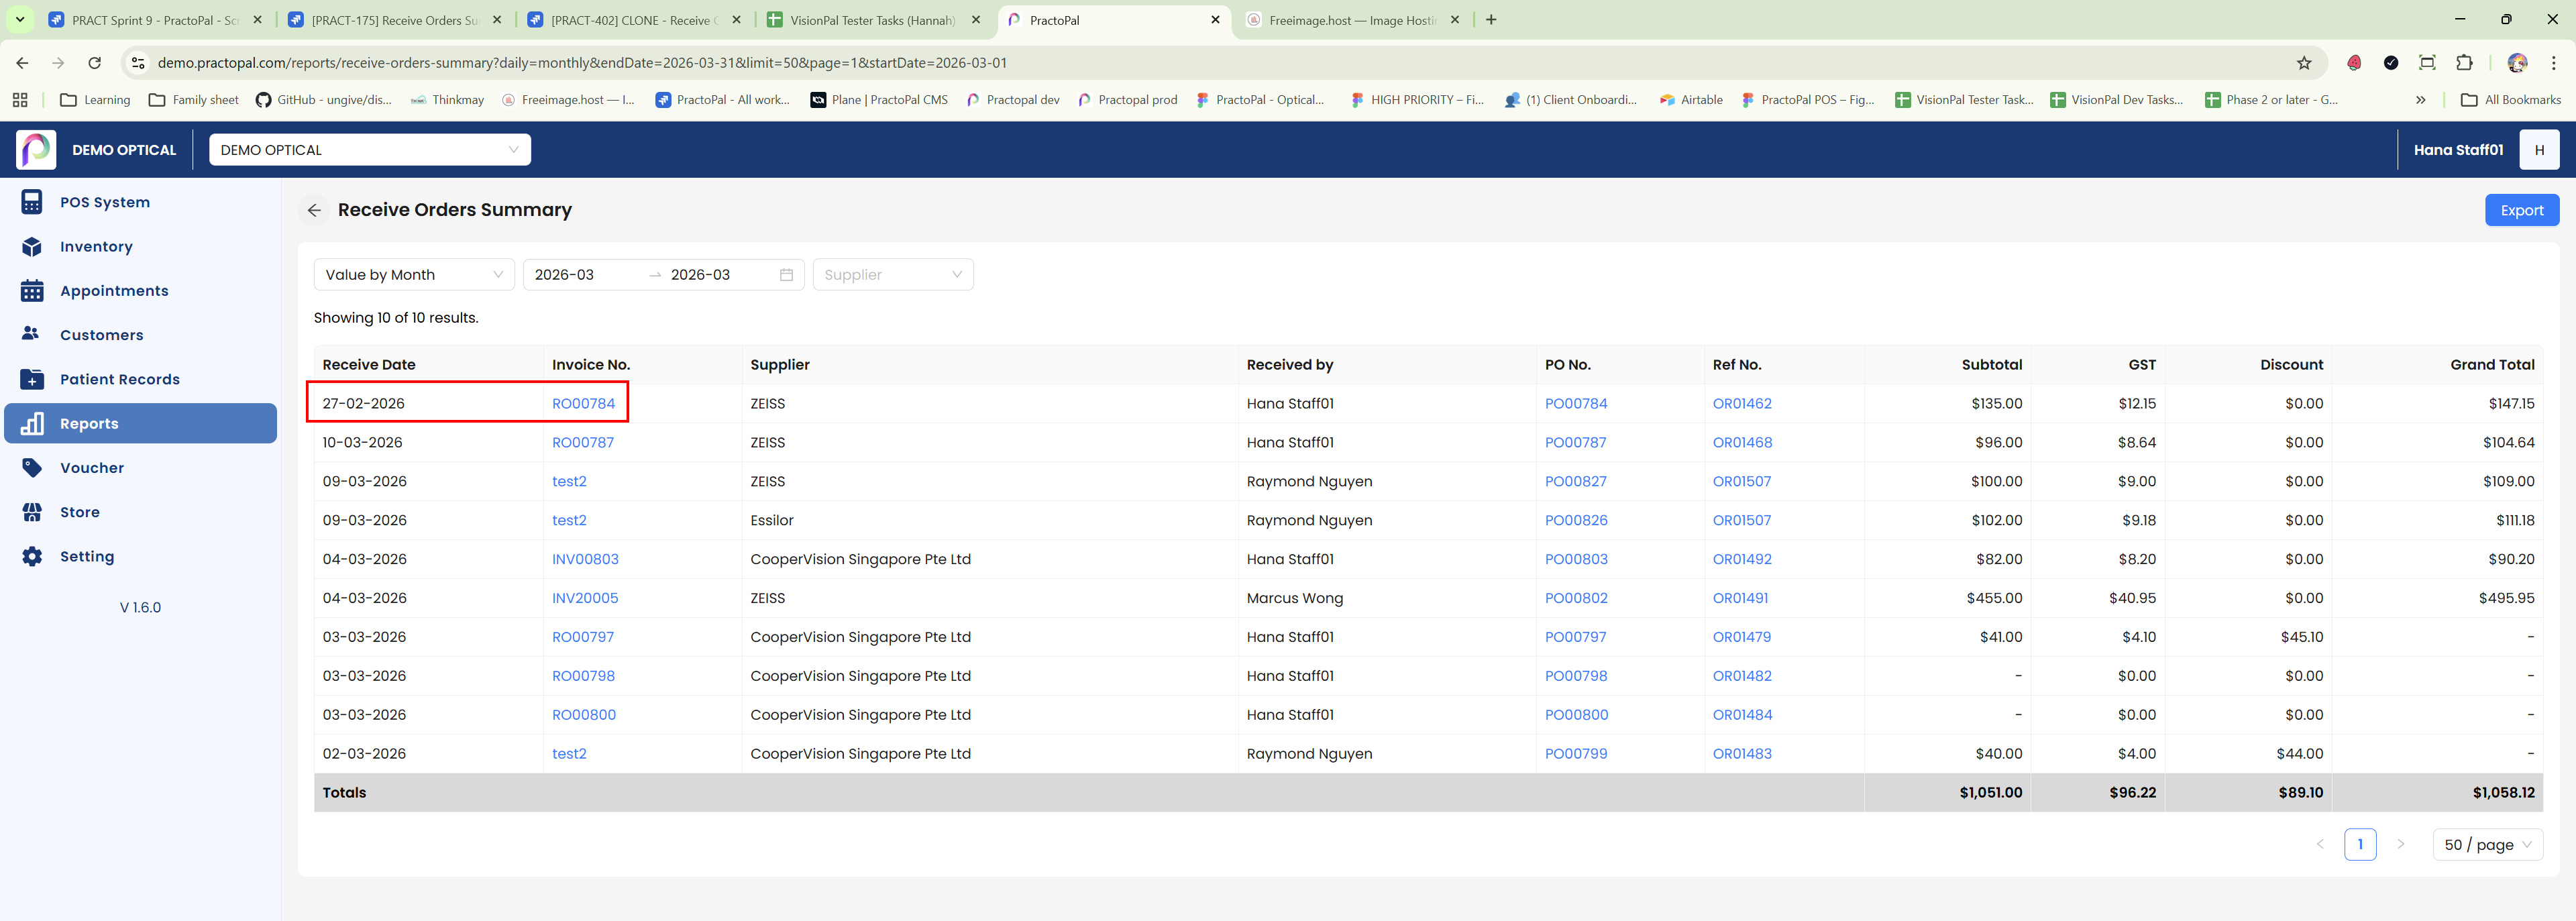Click the Voucher tag icon
Image resolution: width=2576 pixels, height=921 pixels.
(32, 468)
